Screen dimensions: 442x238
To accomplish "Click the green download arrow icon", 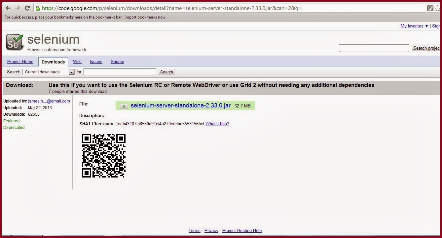I will click(124, 106).
